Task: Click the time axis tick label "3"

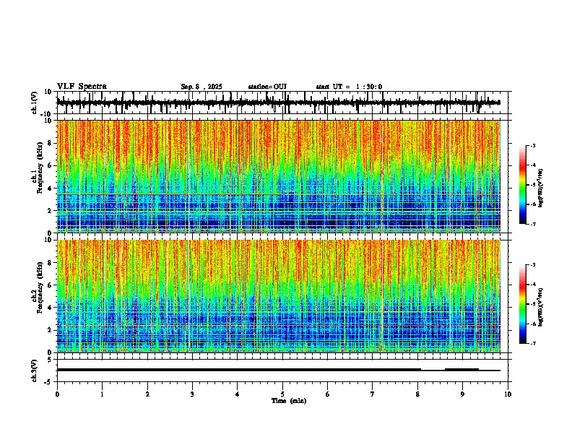Action: click(192, 394)
